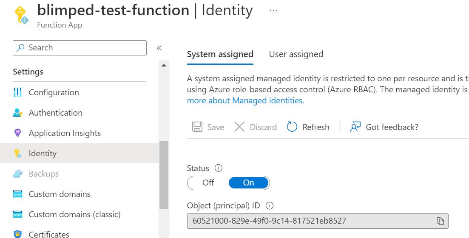This screenshot has width=469, height=238.
Task: Open Custom domains (classic)
Action: (74, 214)
